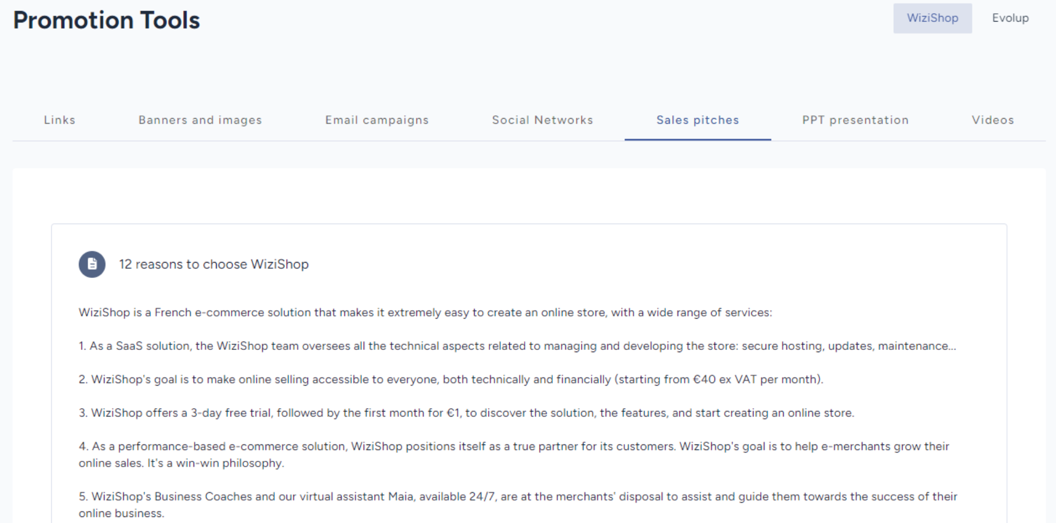This screenshot has height=523, width=1056.
Task: View the Videos tab
Action: [993, 120]
